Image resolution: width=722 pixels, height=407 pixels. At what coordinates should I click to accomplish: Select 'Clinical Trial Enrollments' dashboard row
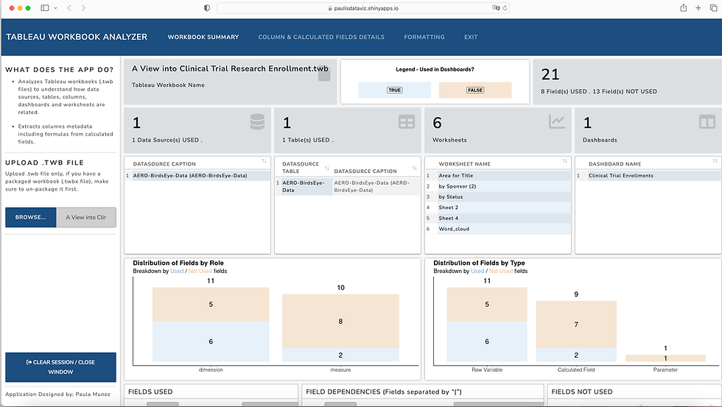[x=648, y=176]
